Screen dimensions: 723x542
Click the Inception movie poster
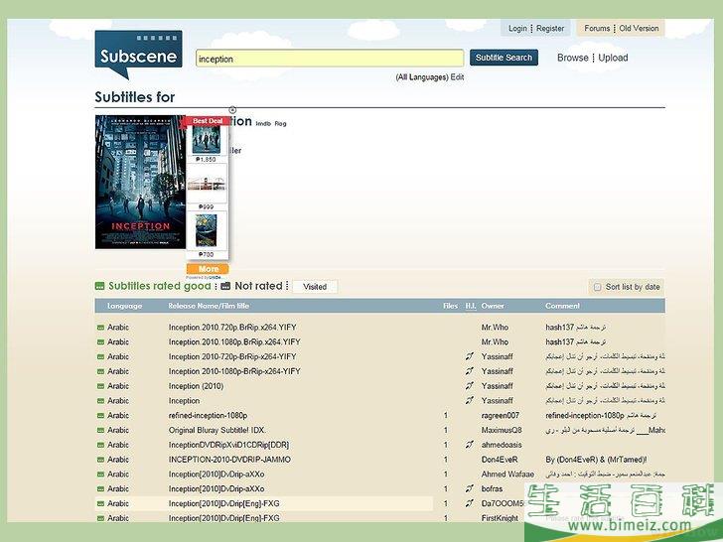coord(140,182)
